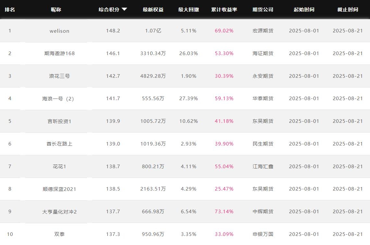
Task: Open the 海浪一号（2）nickname entry
Action: (x=58, y=99)
